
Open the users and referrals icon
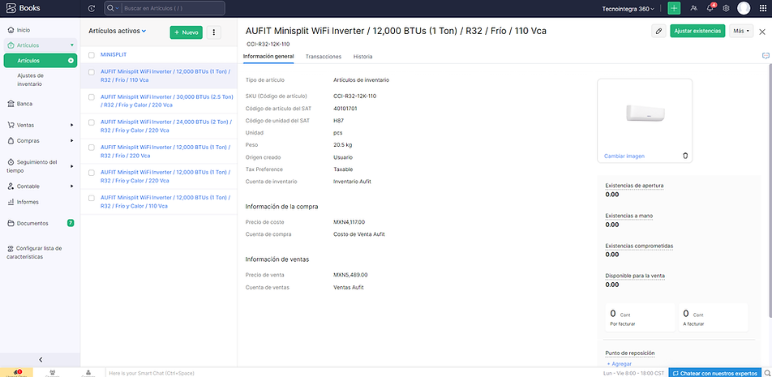[x=693, y=8]
